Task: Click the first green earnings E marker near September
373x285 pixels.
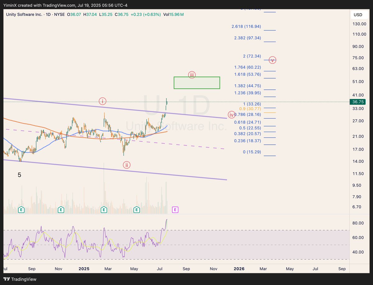Action: (x=21, y=210)
